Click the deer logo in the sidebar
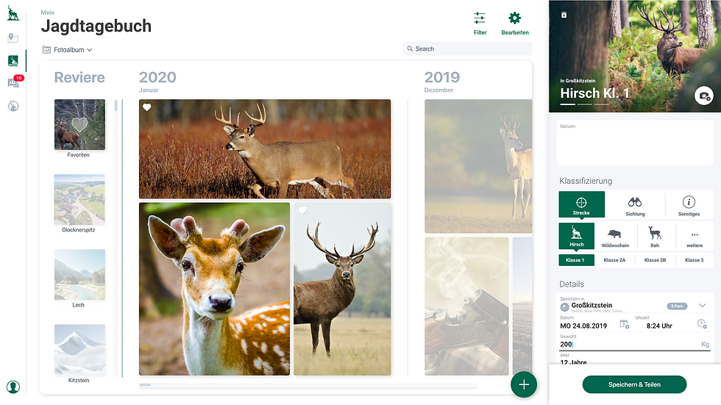Image resolution: width=721 pixels, height=405 pixels. (13, 13)
